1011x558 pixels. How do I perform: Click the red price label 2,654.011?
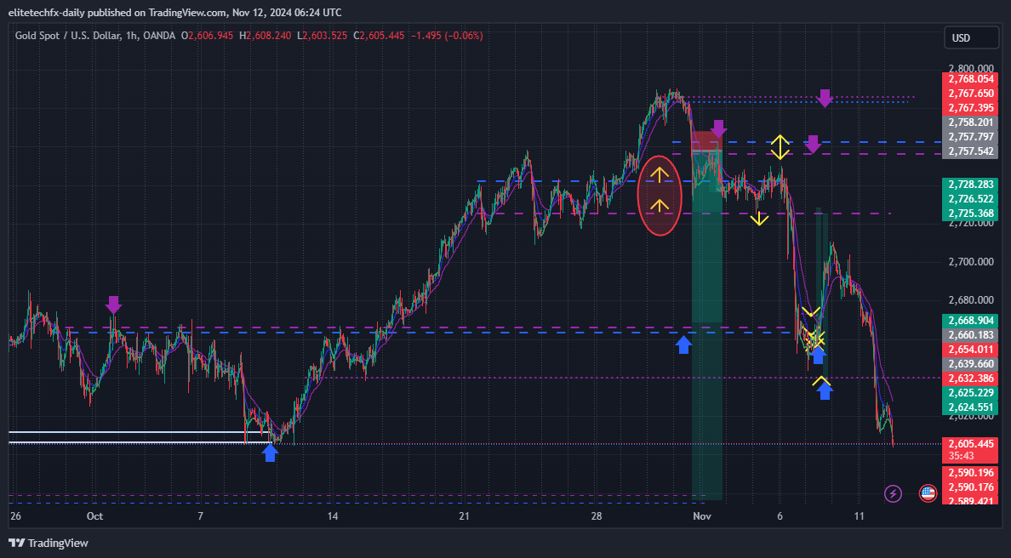[970, 350]
